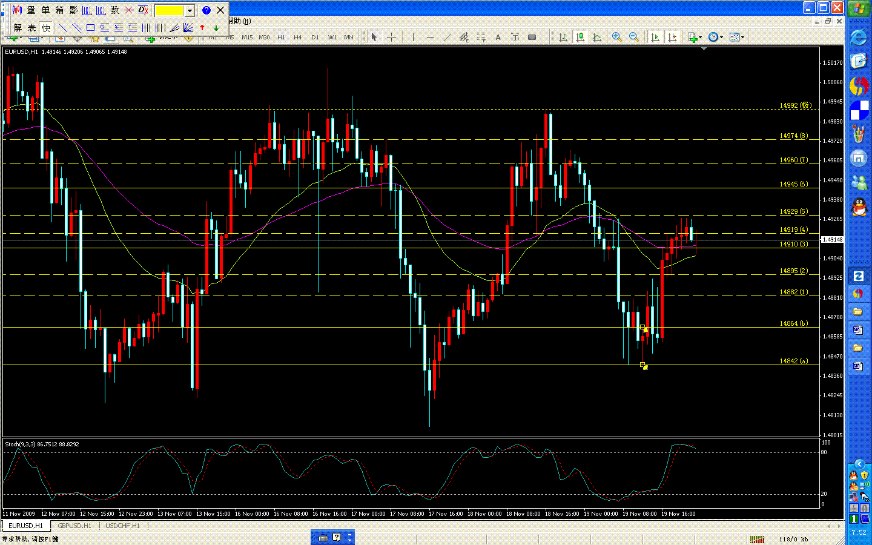Open the QQ penguin icon in sidebar

pos(859,208)
